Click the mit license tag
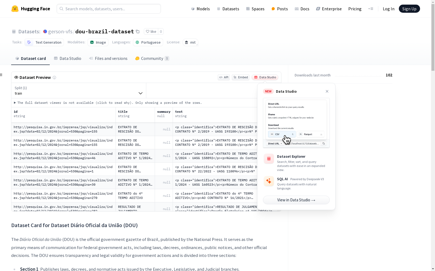435x271 pixels. pyautogui.click(x=190, y=42)
